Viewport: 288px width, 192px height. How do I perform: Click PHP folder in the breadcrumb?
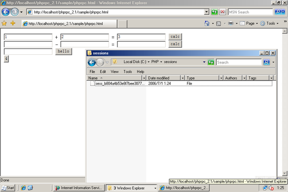(x=155, y=62)
